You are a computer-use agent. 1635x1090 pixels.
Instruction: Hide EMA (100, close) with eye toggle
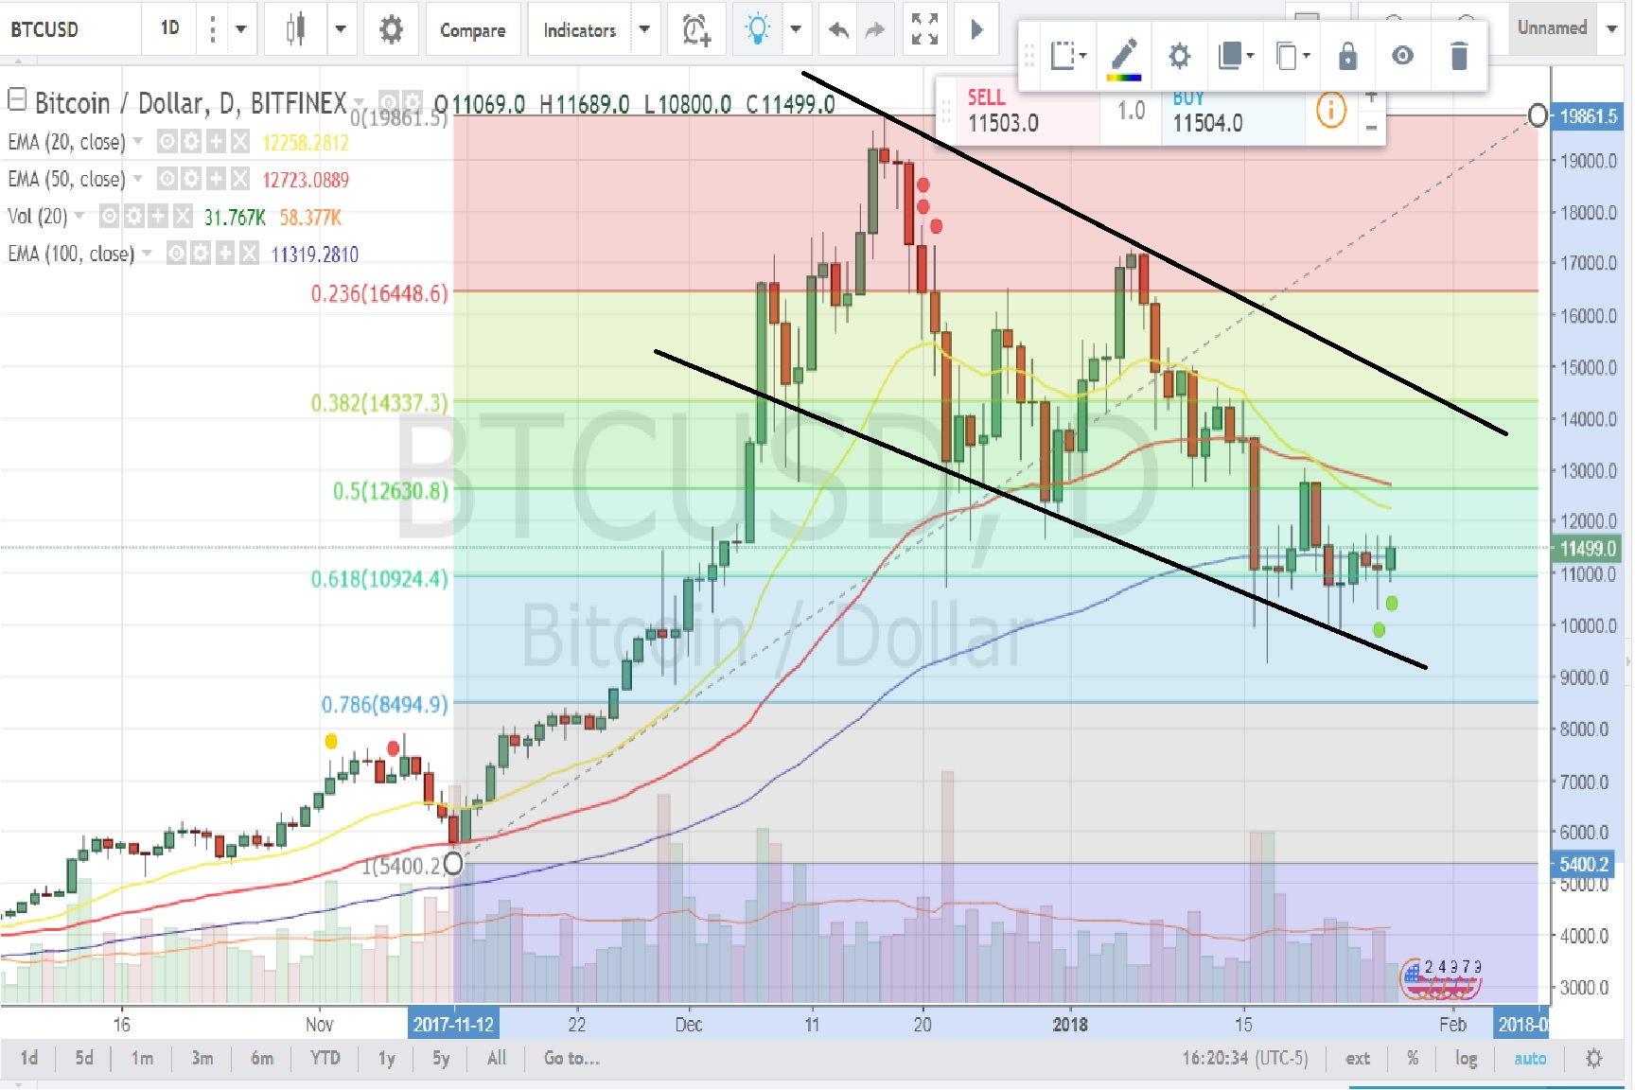[x=176, y=254]
